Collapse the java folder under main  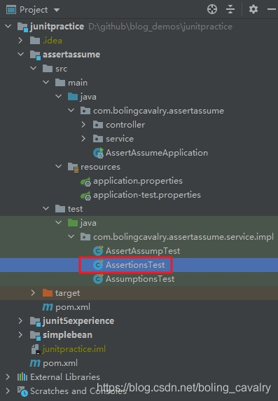(59, 97)
